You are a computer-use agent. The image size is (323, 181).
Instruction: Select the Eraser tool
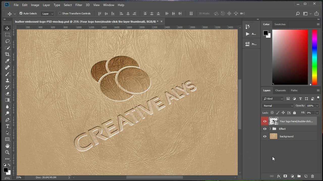[x=7, y=94]
